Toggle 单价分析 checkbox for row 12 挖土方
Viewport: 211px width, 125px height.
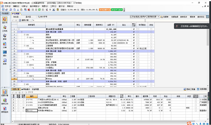coord(134,59)
